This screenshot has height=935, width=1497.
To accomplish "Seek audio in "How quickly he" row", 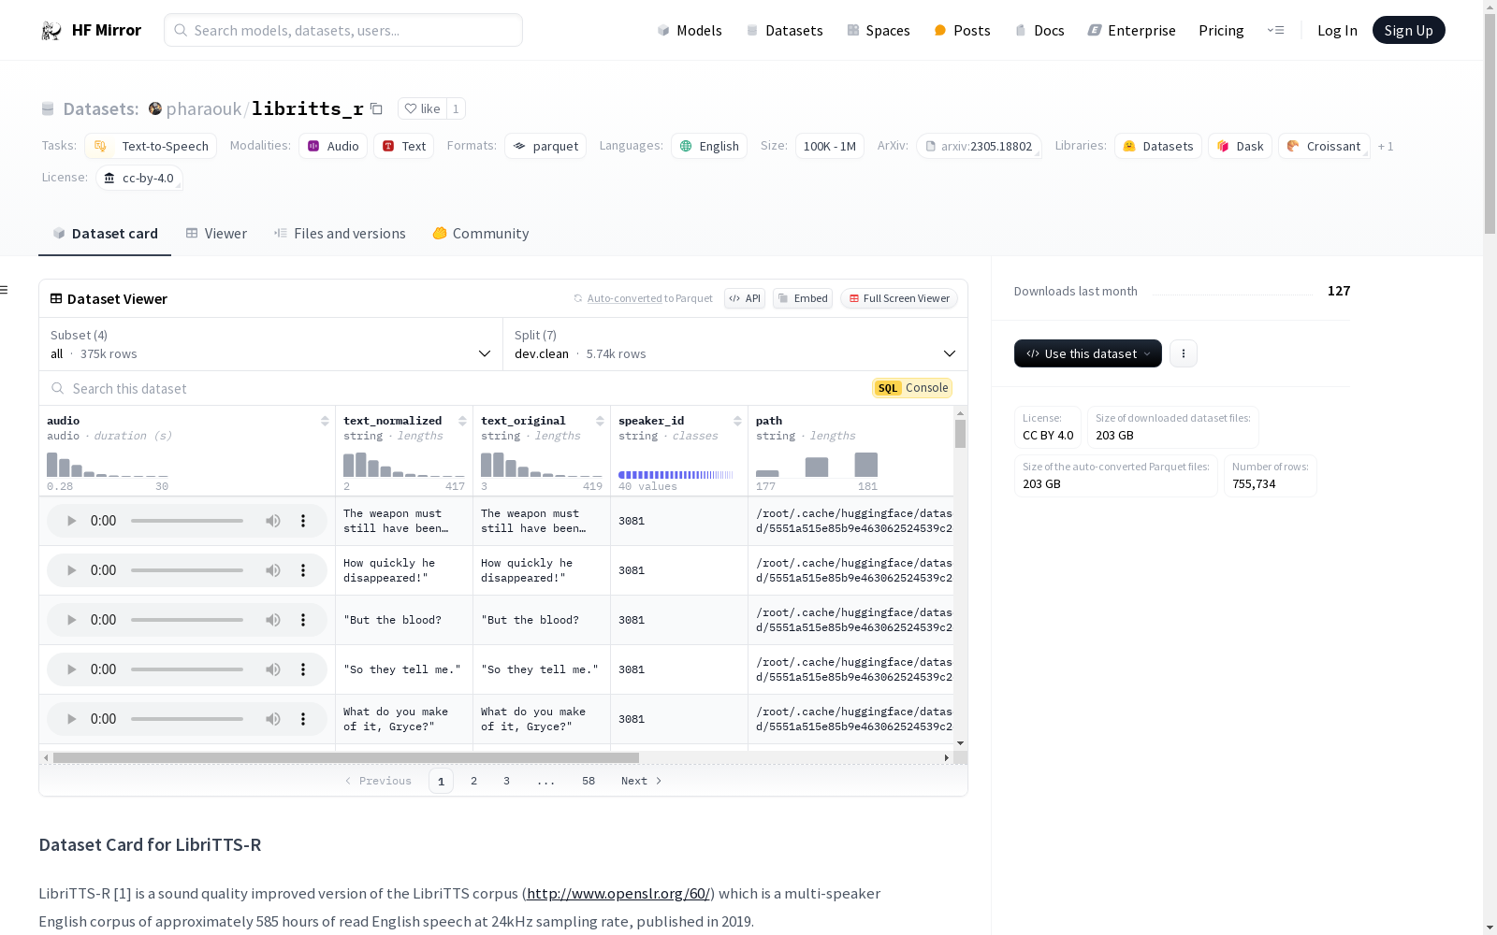I will (x=187, y=570).
